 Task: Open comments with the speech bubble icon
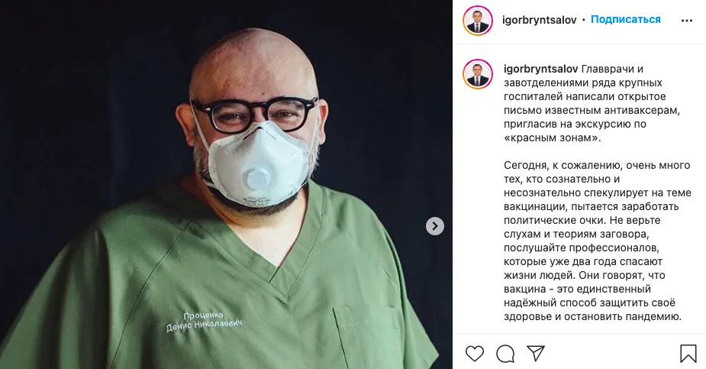tap(505, 354)
